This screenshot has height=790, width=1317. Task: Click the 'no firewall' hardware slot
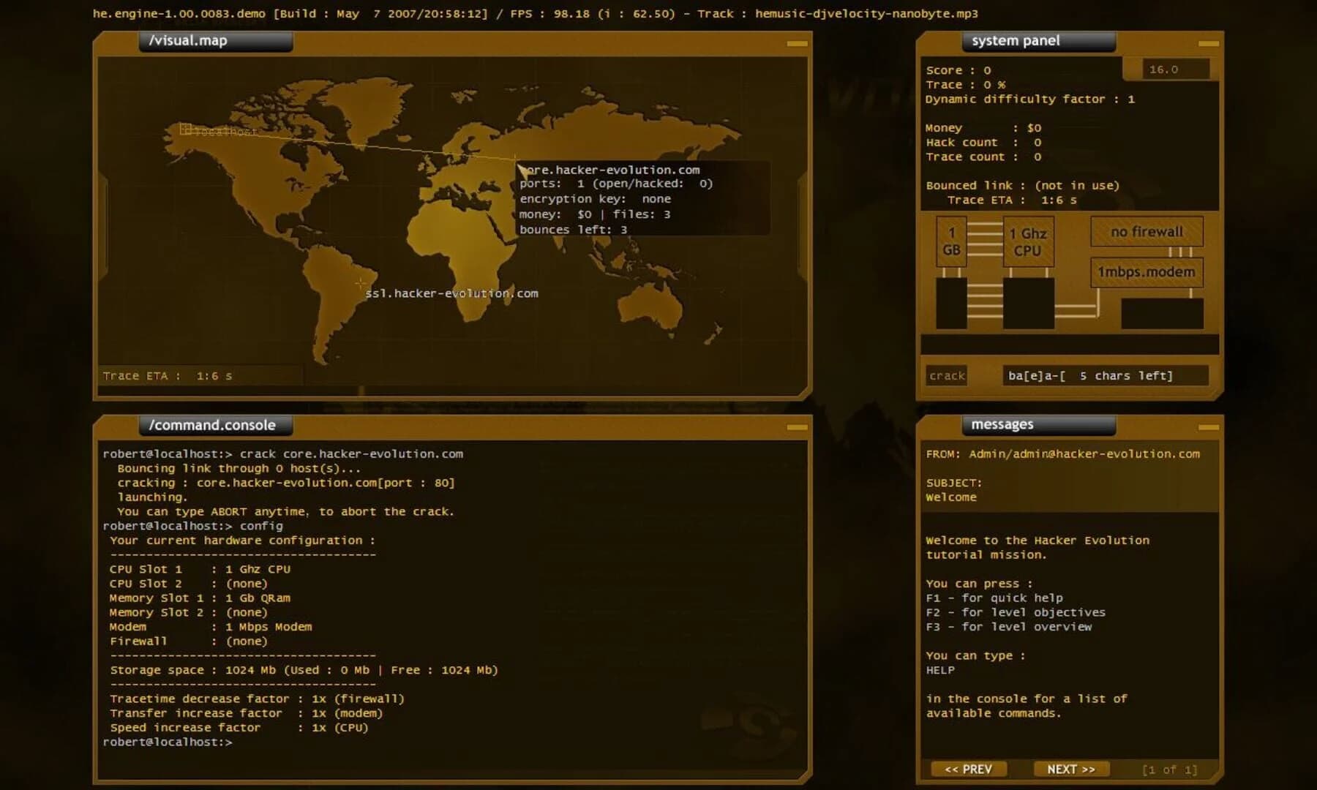[1147, 231]
